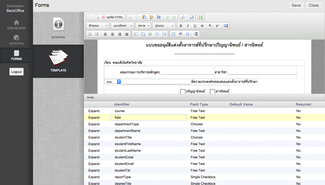Screen dimensions: 325x185
Task: Go to REPORTS in the sidebar
Action: (x=17, y=40)
